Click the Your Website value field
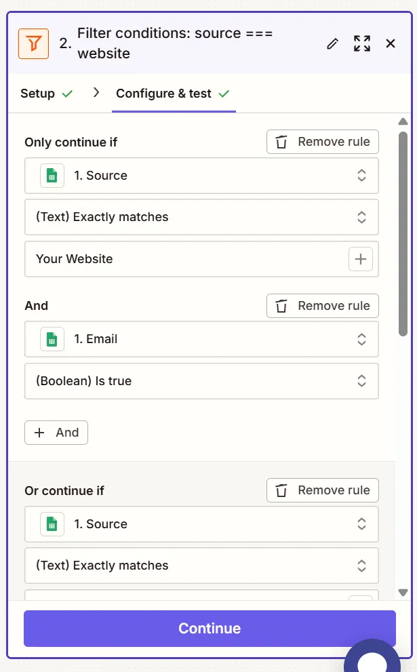 [183, 259]
